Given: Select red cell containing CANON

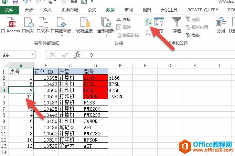Looking at the screenshot, I should [x=95, y=97].
